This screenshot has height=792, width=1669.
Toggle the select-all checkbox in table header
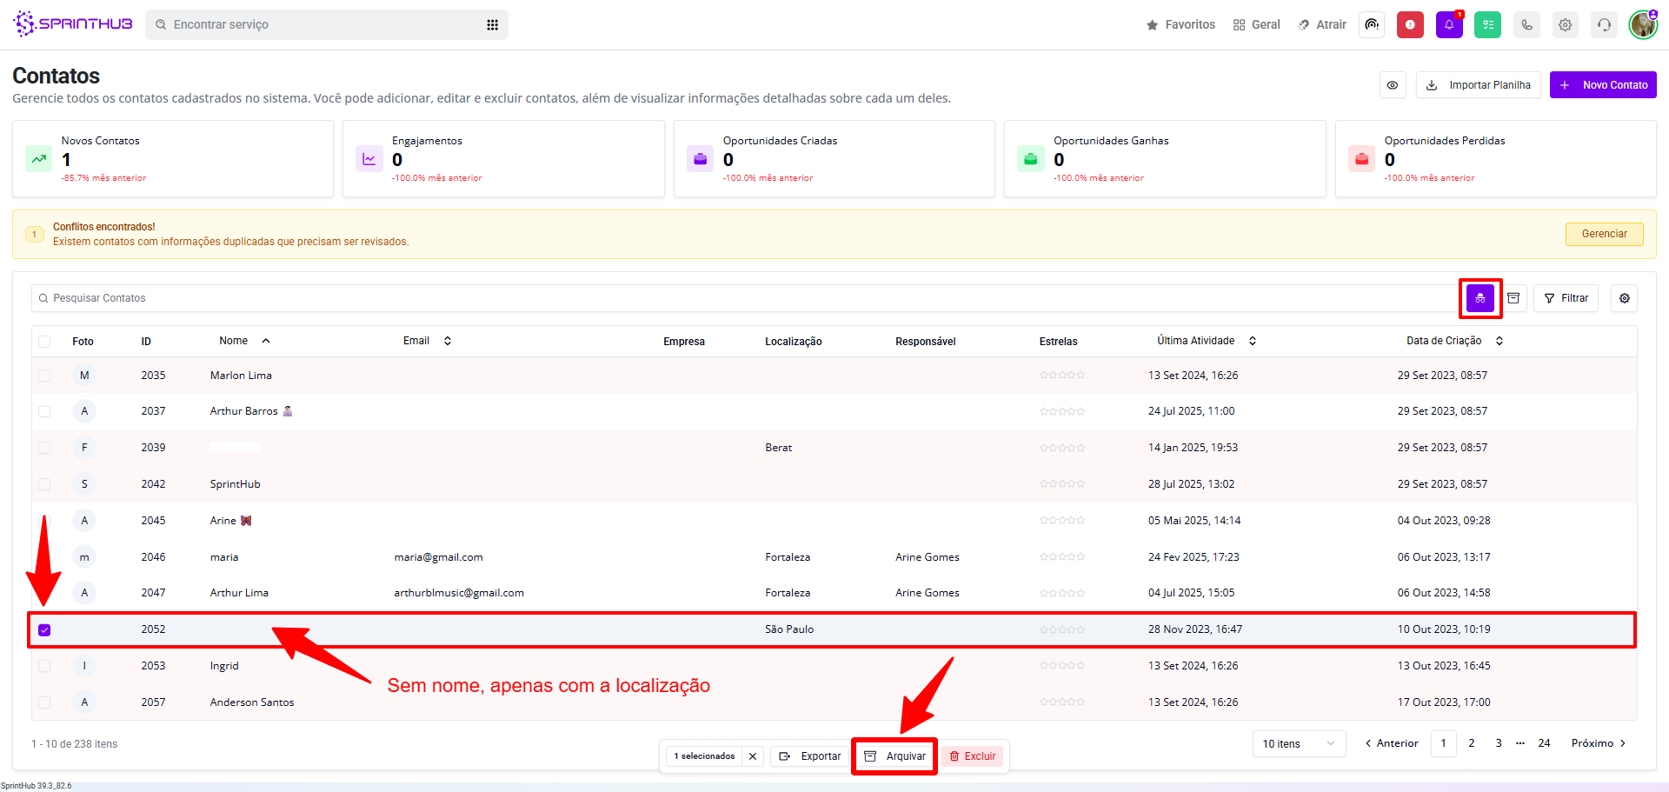[x=44, y=342]
